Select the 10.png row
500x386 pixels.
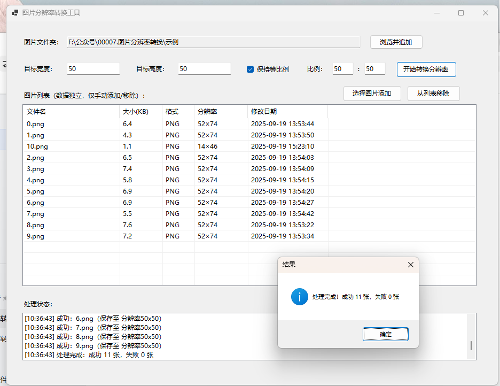[249, 146]
